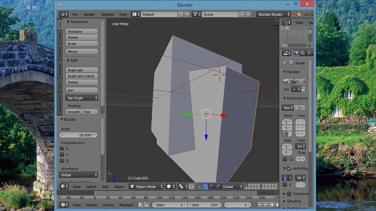The width and height of the screenshot is (376, 211).
Task: Uncheck the Anti-Aliasing checkbox
Action: click(x=289, y=169)
